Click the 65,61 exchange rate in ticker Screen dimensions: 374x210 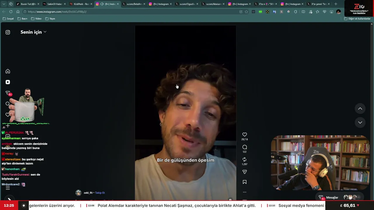(x=349, y=206)
